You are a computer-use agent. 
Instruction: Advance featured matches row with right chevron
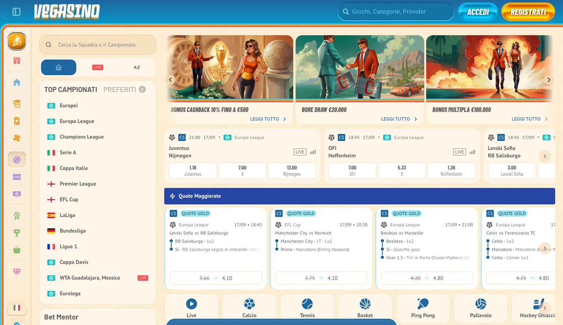pos(545,156)
